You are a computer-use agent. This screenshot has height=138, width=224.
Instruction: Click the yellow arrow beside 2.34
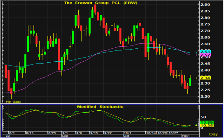197,78
